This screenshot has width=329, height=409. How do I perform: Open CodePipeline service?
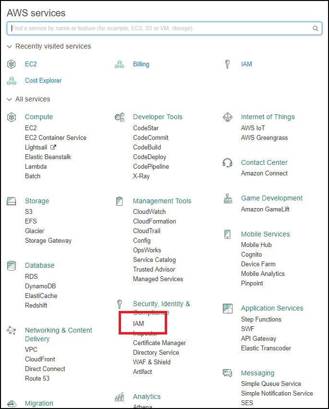tap(151, 167)
